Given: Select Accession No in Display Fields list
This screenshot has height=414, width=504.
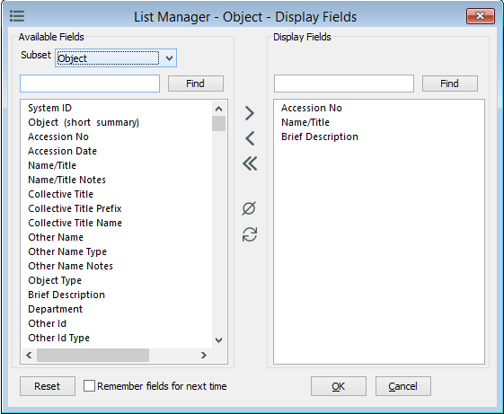Looking at the screenshot, I should click(x=312, y=108).
